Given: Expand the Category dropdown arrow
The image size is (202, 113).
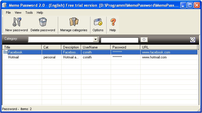Looking at the screenshot, I should pos(96,39).
